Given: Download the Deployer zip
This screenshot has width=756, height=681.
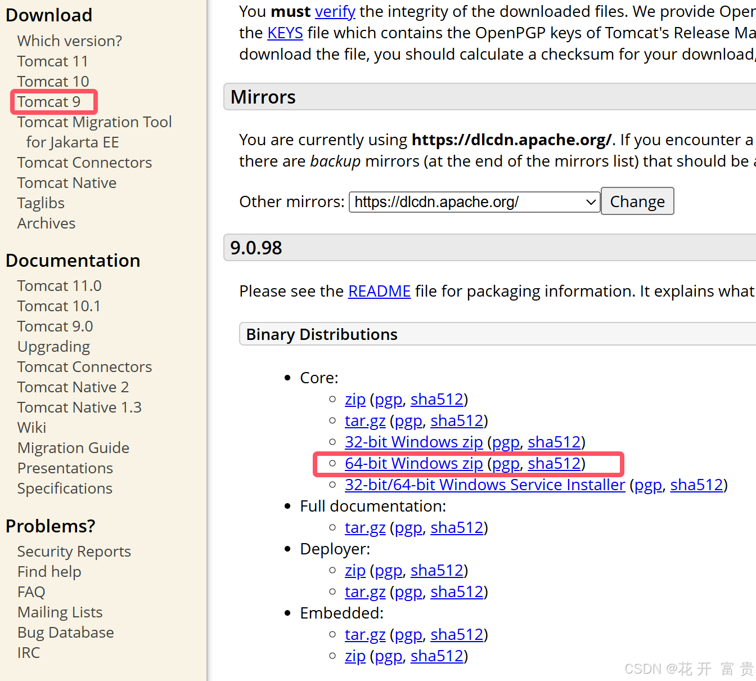Looking at the screenshot, I should [355, 570].
